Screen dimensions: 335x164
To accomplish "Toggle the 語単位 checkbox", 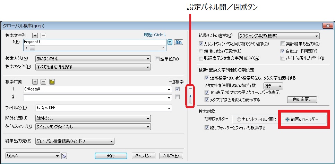I will (157, 59).
